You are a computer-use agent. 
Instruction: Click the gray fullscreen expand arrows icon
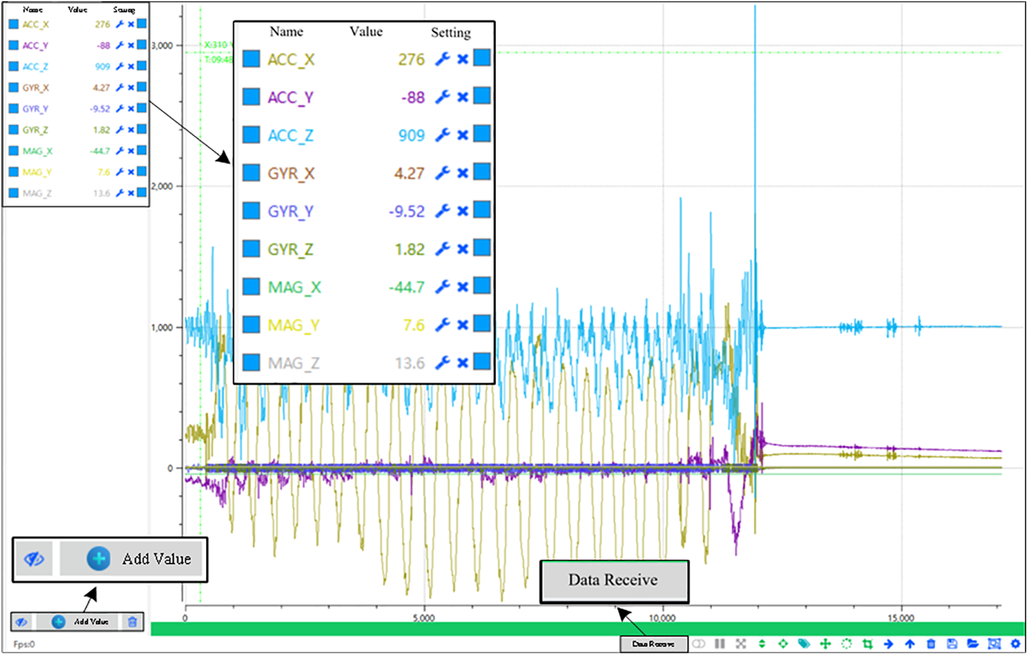741,644
